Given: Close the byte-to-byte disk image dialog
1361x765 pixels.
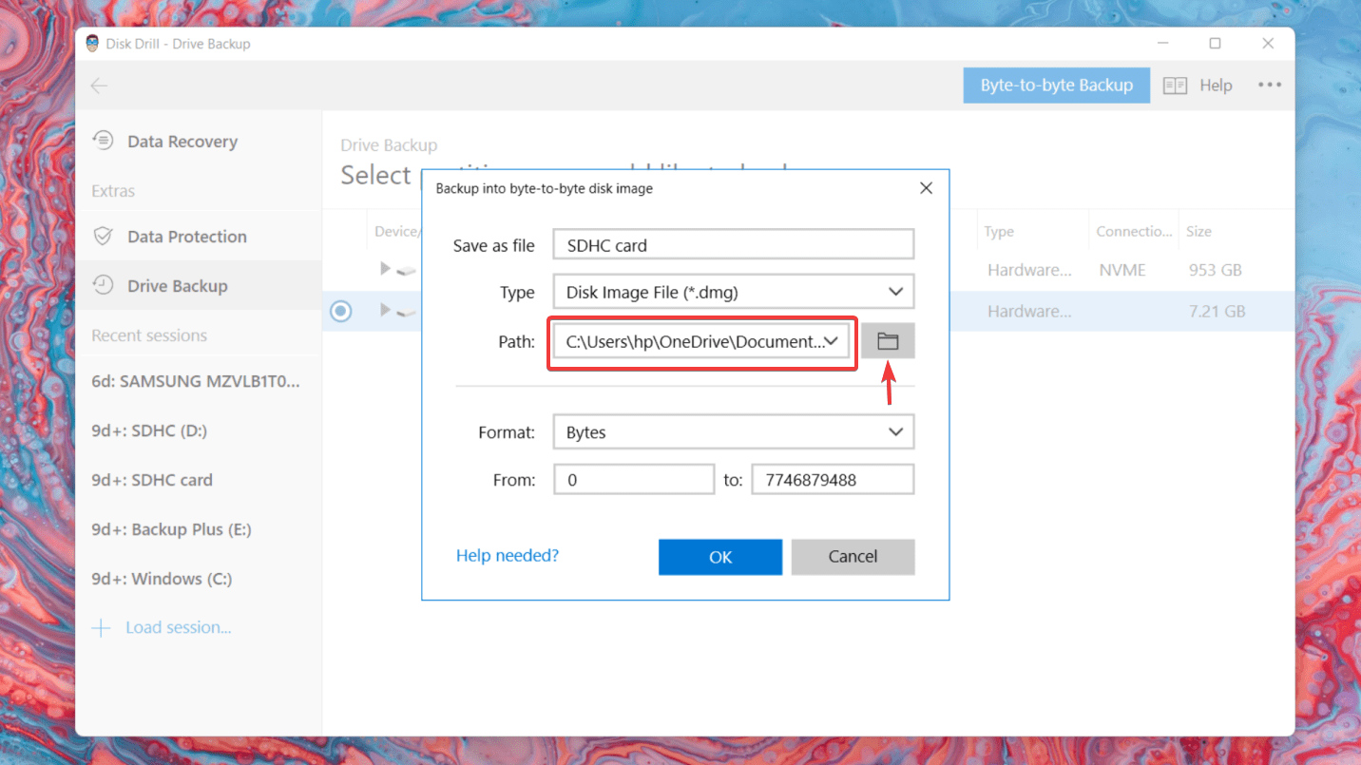Looking at the screenshot, I should (x=927, y=188).
